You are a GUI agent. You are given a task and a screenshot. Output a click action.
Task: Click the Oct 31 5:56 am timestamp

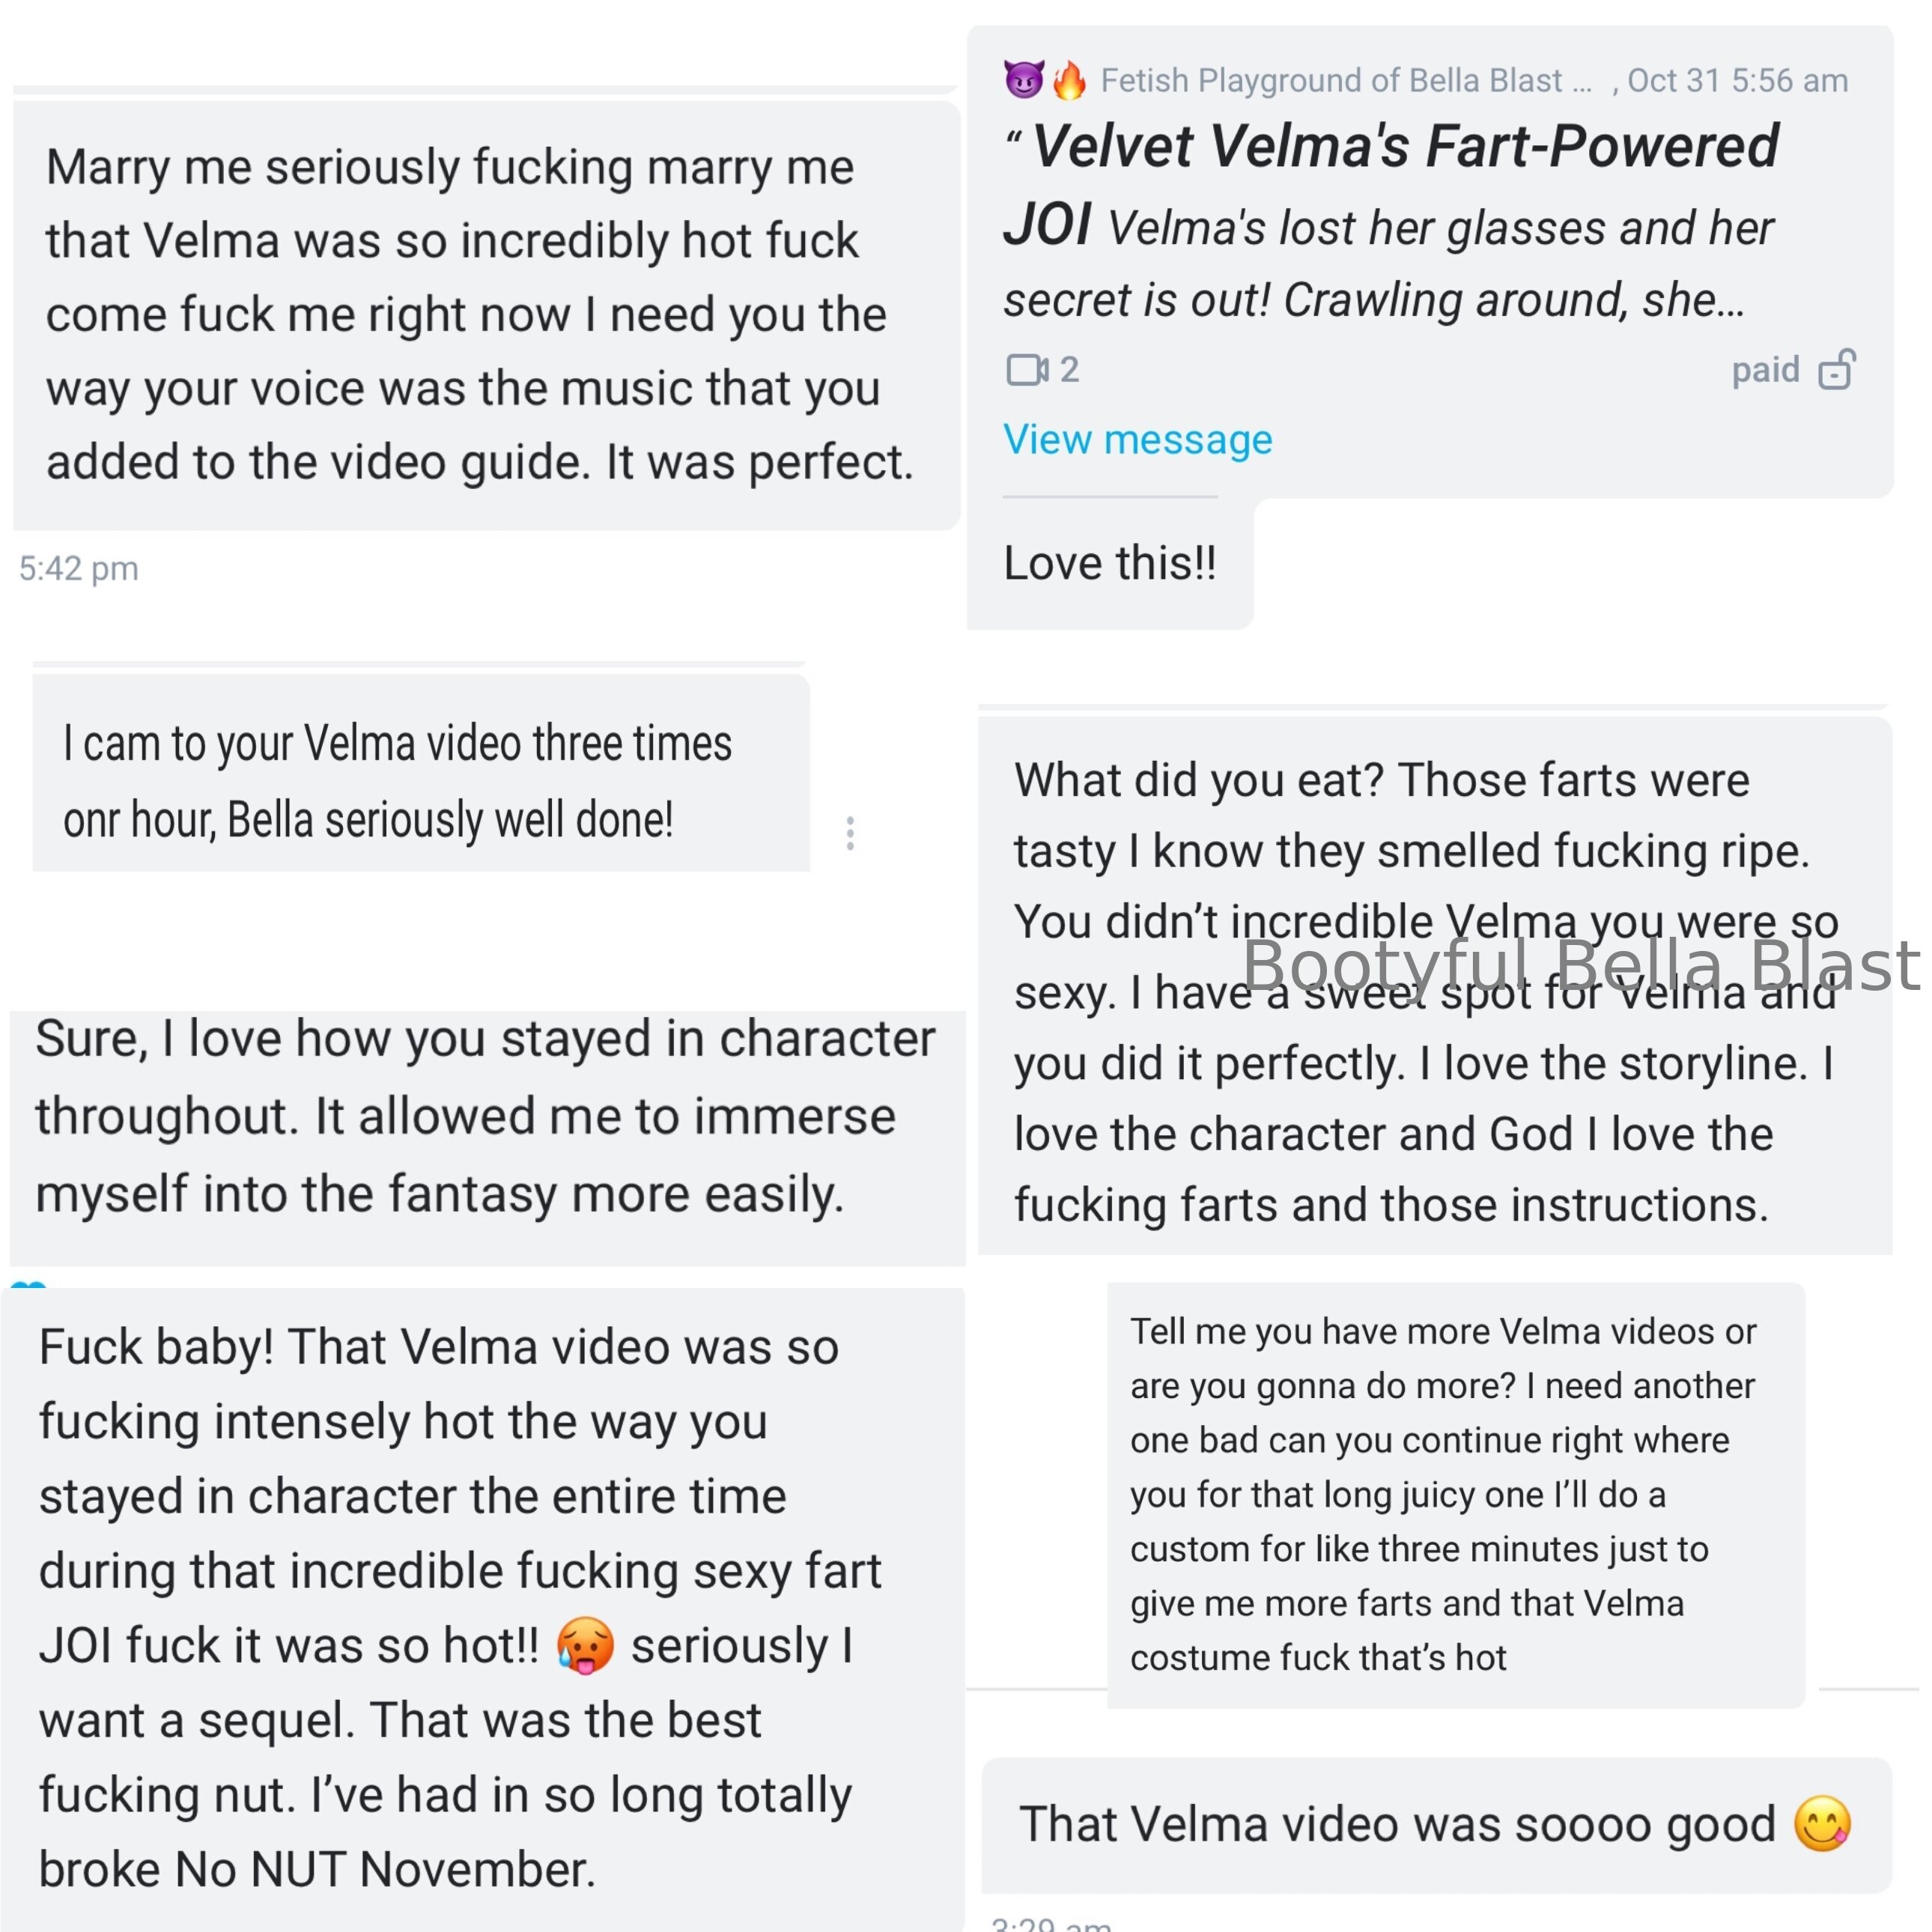click(x=1737, y=80)
